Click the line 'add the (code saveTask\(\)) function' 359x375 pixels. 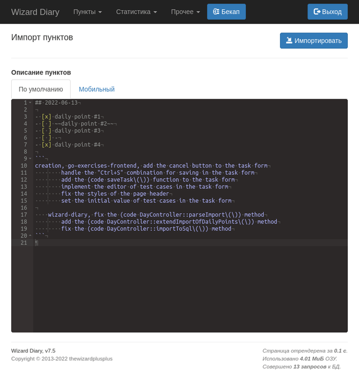148,179
